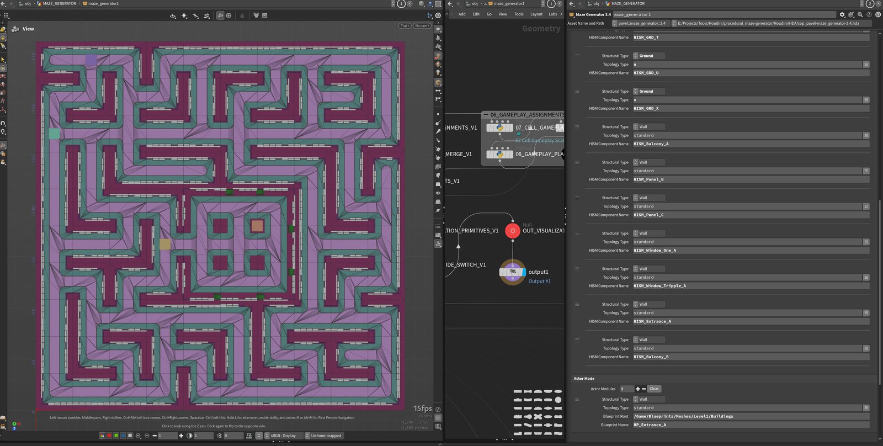Click viewport info icon beside fps counter
The image size is (883, 446).
[x=438, y=409]
